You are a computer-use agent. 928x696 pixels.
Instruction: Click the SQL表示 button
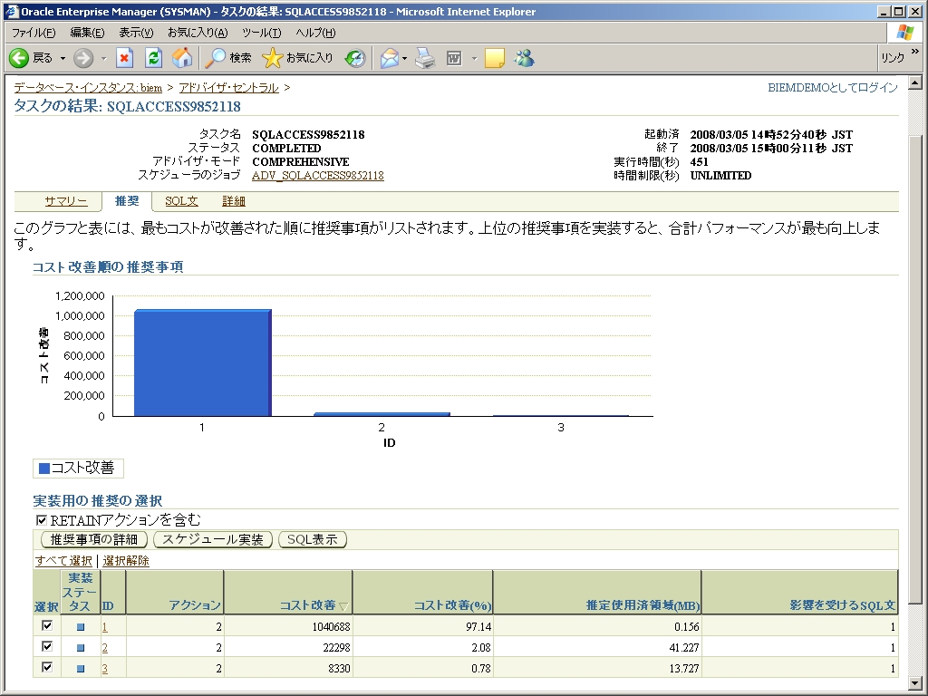point(312,540)
